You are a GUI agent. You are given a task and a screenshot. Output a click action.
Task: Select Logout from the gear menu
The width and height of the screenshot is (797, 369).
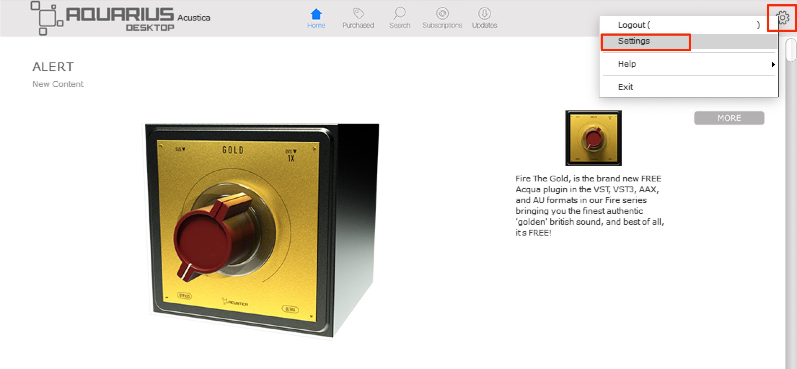[688, 25]
